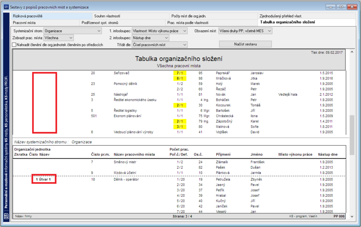Click surname Zápotočný

224,121
